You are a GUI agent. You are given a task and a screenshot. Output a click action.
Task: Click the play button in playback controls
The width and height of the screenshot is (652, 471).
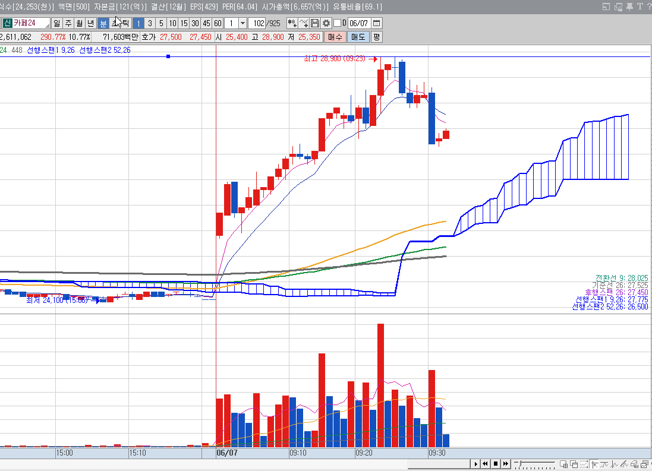click(x=475, y=464)
